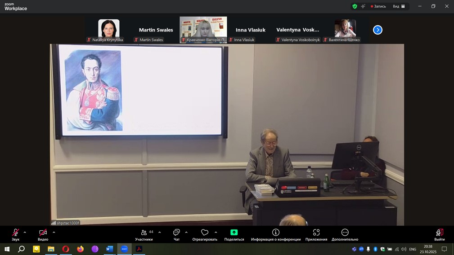This screenshot has height=255, width=454.
Task: Open the AI Companion sparkle icon
Action: coord(363,6)
